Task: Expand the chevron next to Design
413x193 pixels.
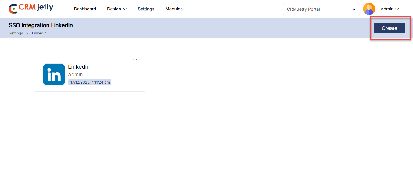Action: point(125,9)
